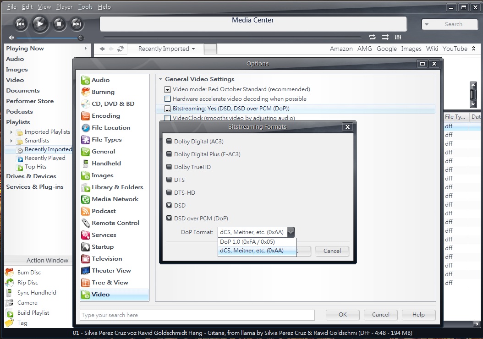The image size is (483, 339).
Task: Click the Options search input field
Action: pos(197,315)
